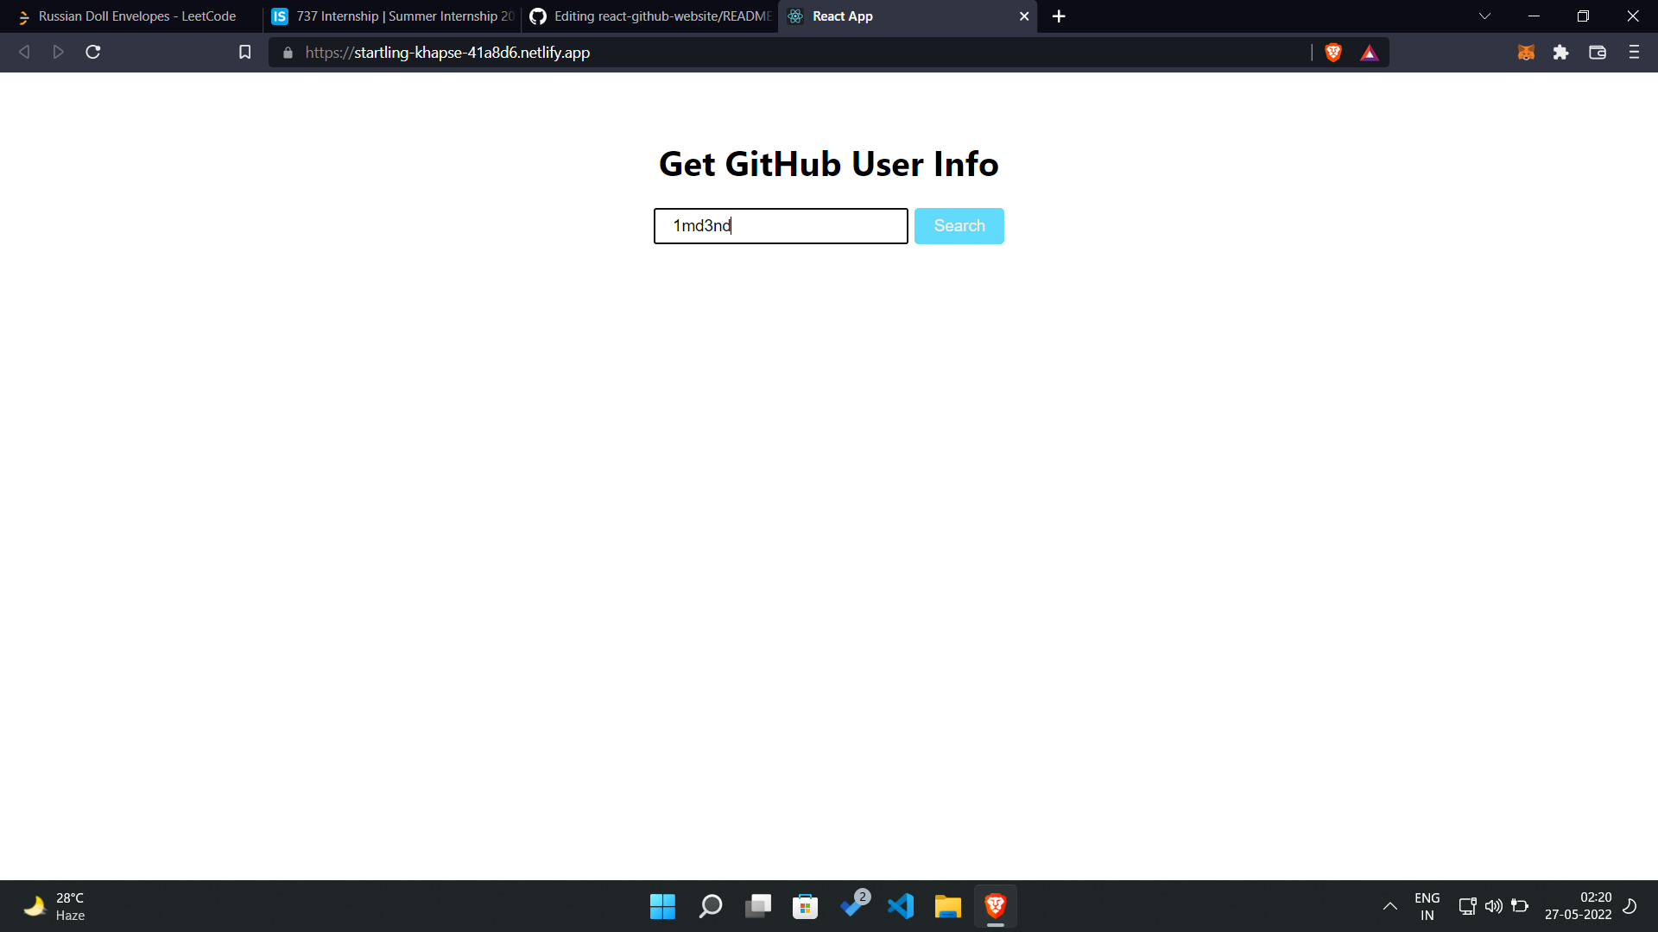Launch Brave browser from the taskbar

point(995,905)
